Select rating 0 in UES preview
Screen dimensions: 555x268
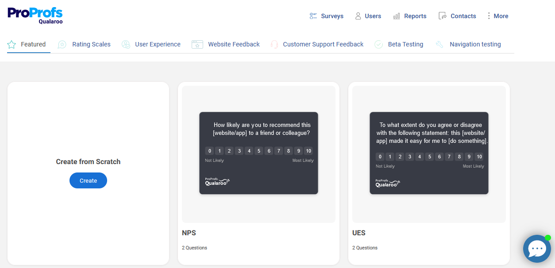point(380,157)
